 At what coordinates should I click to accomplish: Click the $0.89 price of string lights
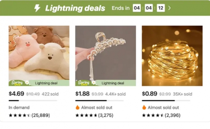tap(150, 94)
